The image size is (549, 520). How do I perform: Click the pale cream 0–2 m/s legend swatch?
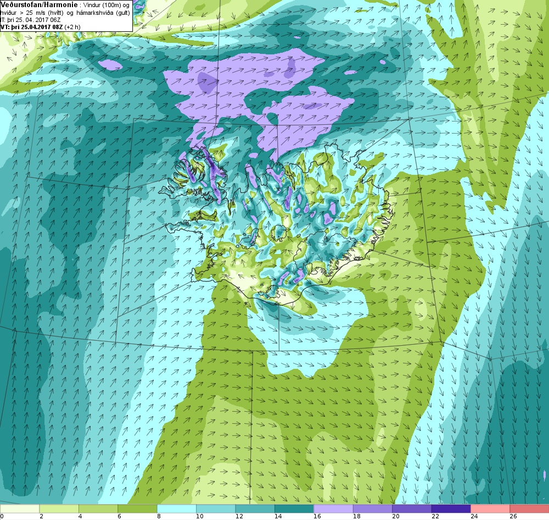click(20, 508)
